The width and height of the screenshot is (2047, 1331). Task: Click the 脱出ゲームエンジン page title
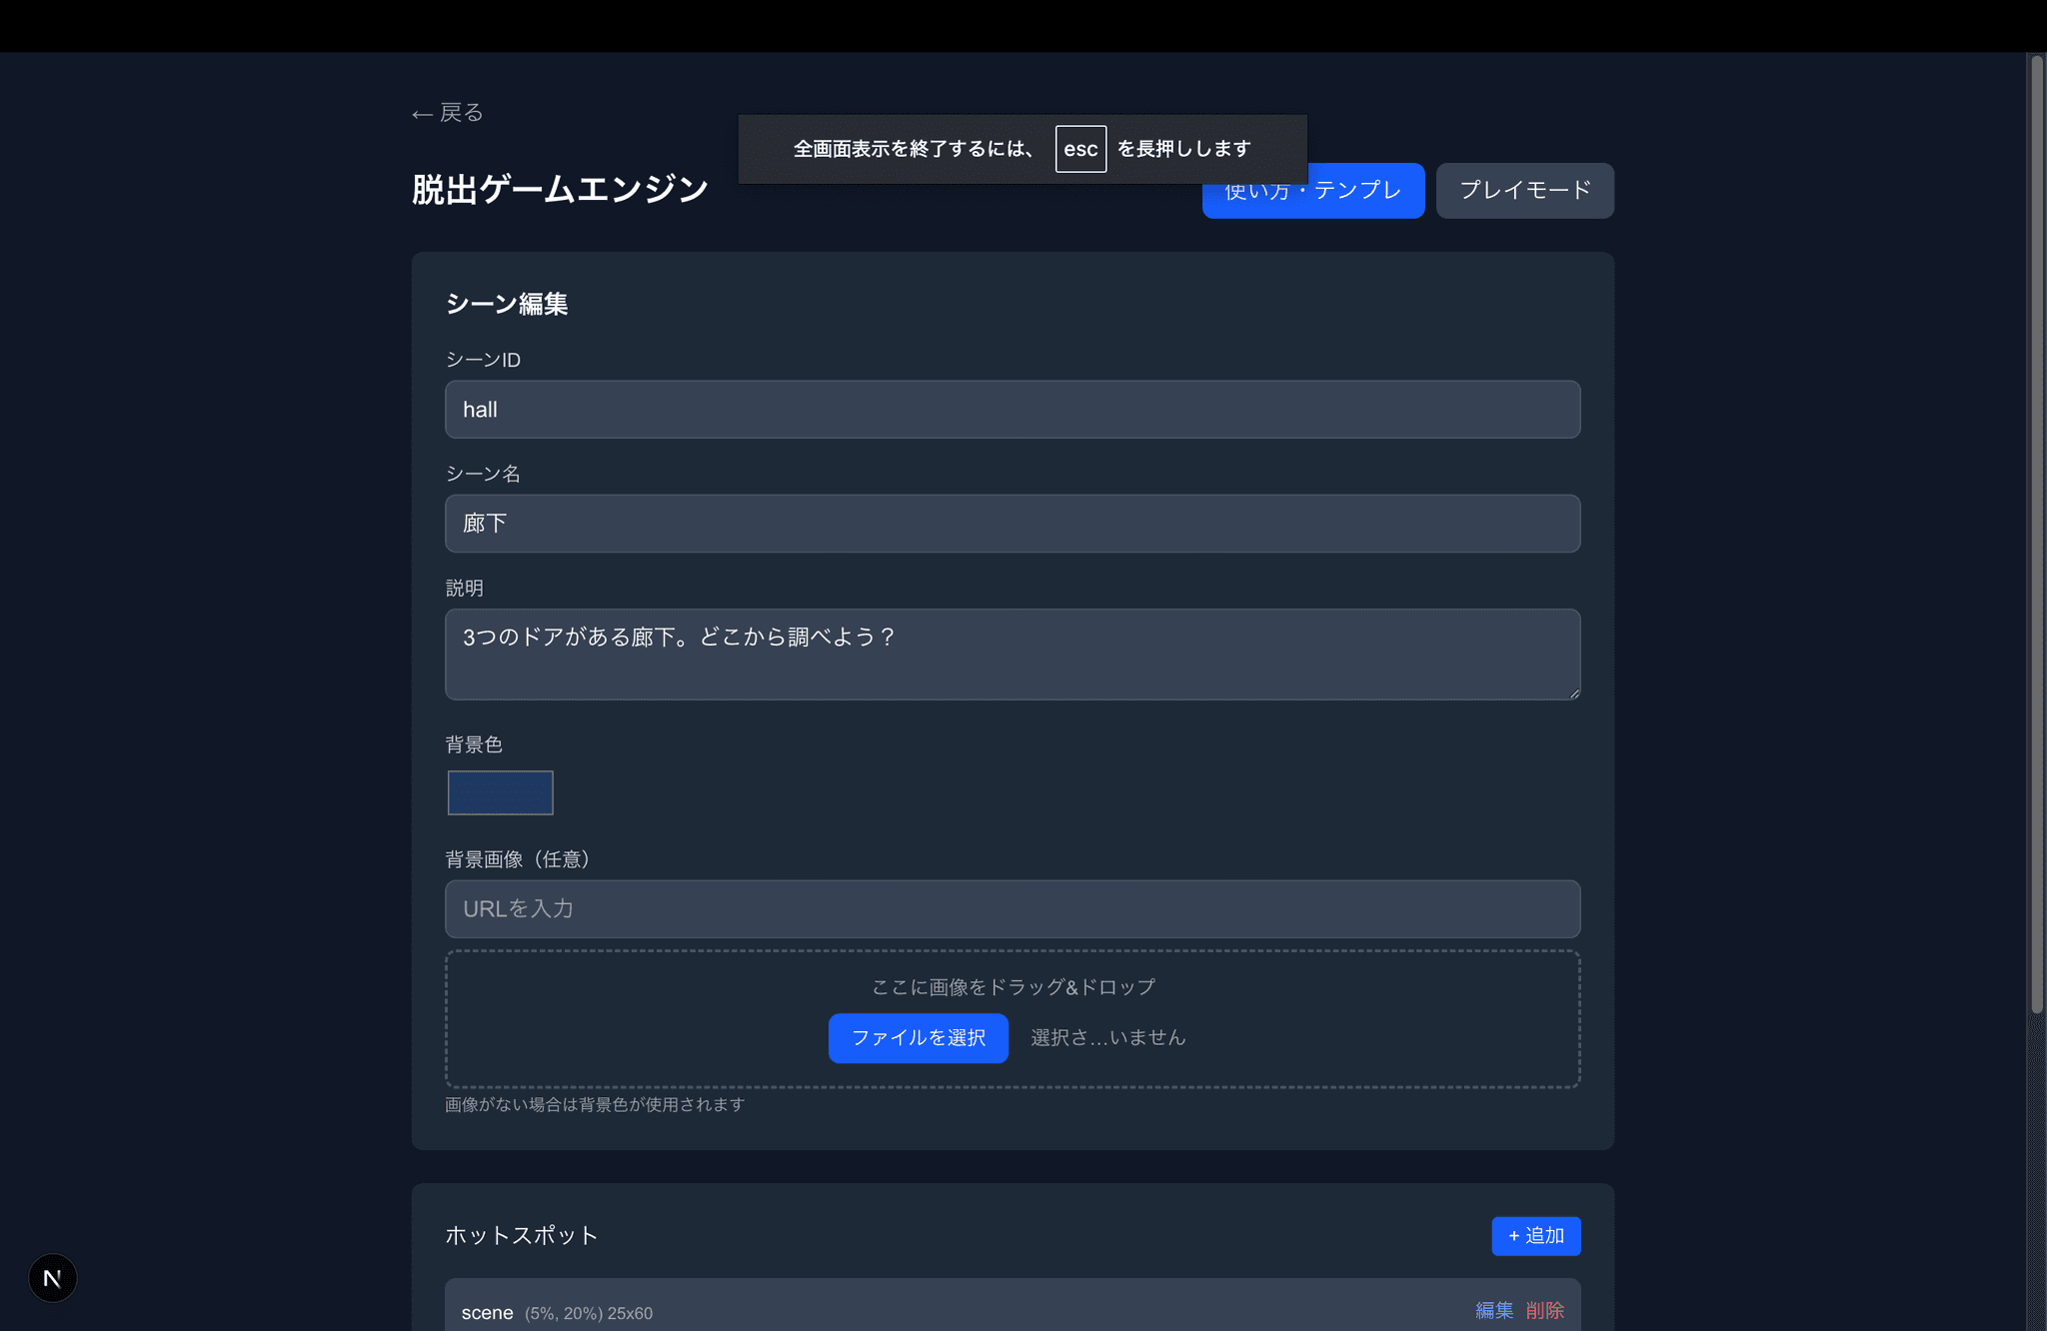[560, 190]
